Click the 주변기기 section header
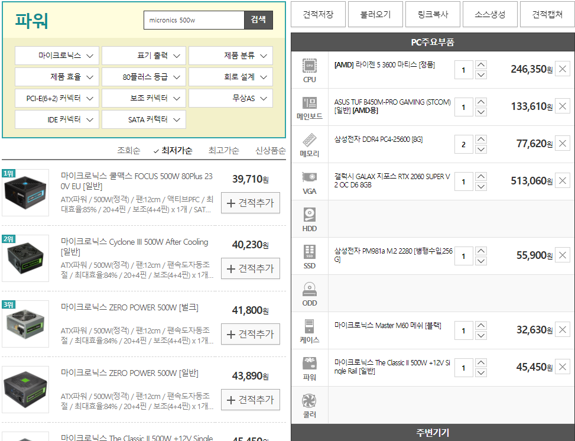575x441 pixels. coord(433,433)
